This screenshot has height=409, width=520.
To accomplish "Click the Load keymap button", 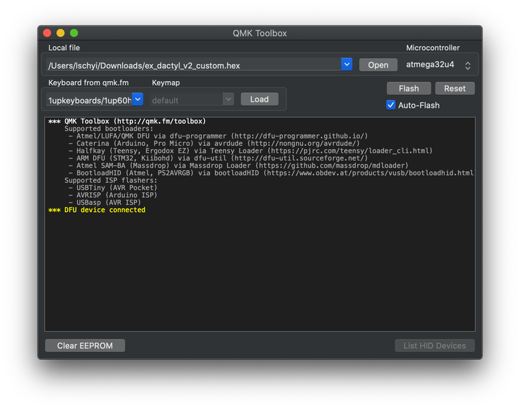I will coord(259,100).
